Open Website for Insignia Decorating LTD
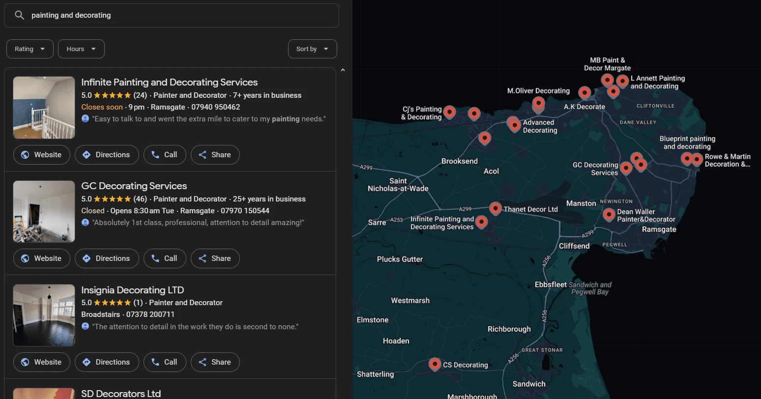This screenshot has width=761, height=399. (42, 362)
